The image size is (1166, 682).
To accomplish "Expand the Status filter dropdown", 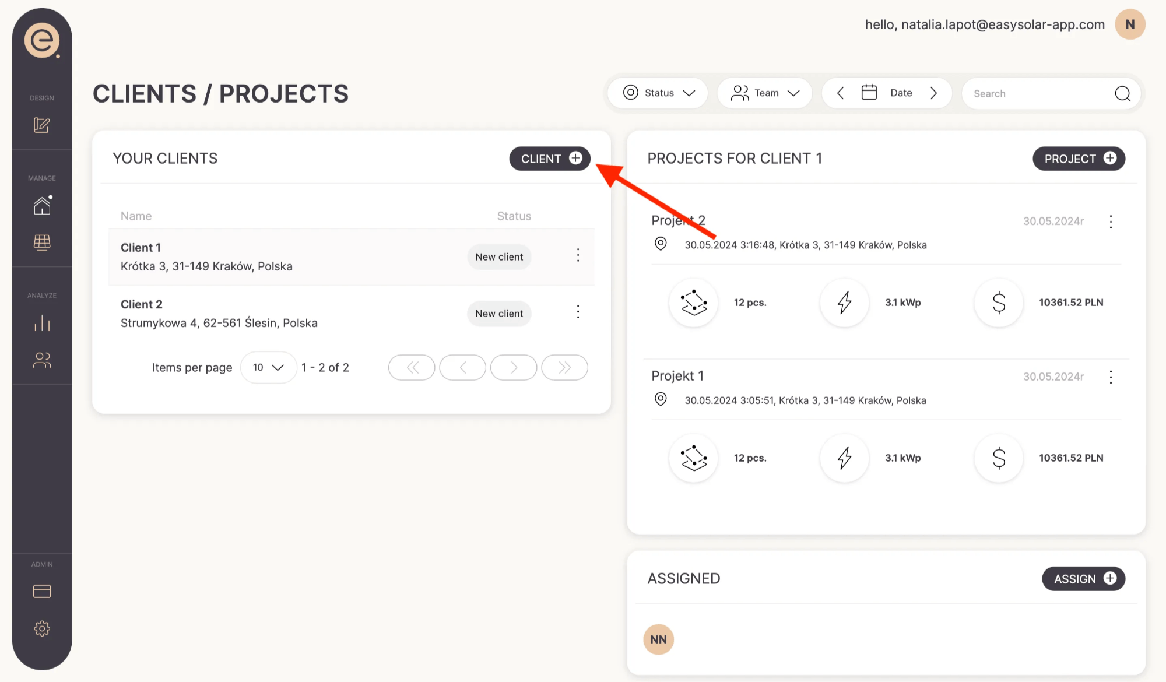I will point(659,93).
